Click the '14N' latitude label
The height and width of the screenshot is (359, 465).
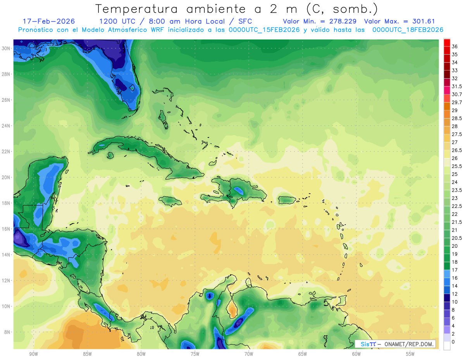[5, 255]
